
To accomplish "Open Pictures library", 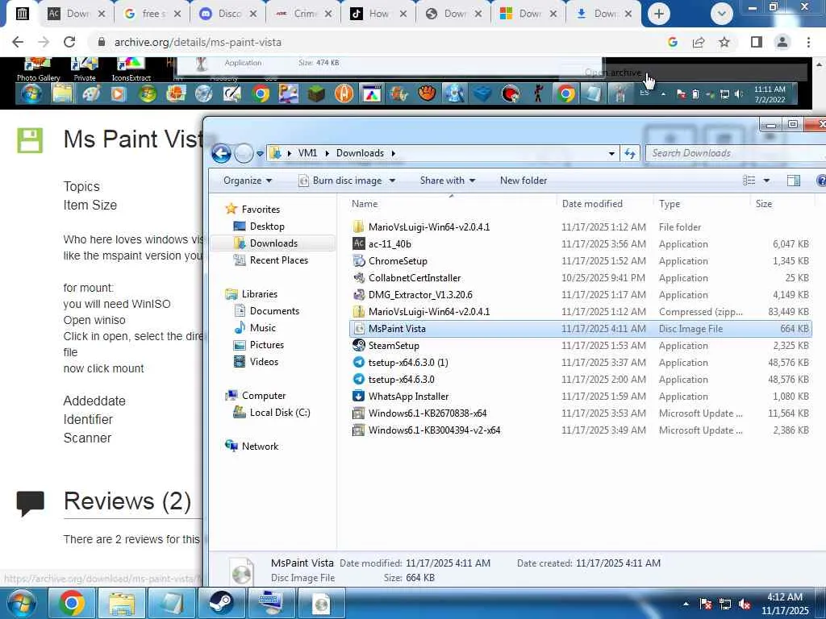I will pyautogui.click(x=266, y=345).
